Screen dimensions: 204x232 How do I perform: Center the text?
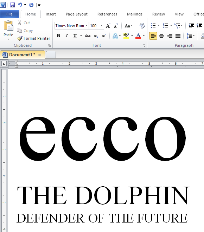click(x=161, y=36)
